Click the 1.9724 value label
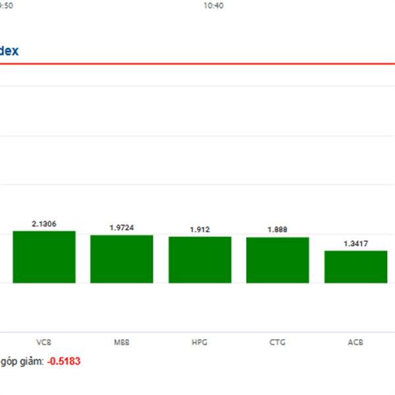Screen dimensions: 395x395 pyautogui.click(x=122, y=228)
